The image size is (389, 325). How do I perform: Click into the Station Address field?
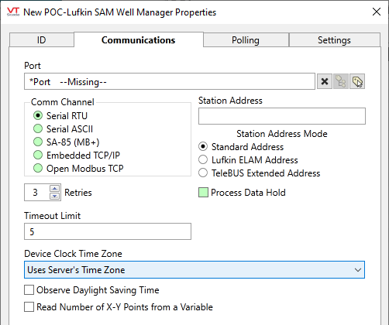click(282, 116)
